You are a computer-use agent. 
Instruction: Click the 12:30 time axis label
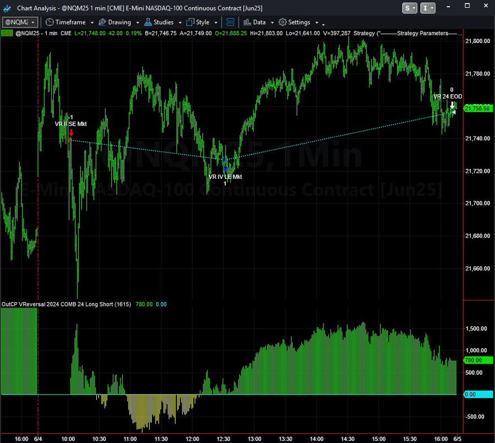223,439
